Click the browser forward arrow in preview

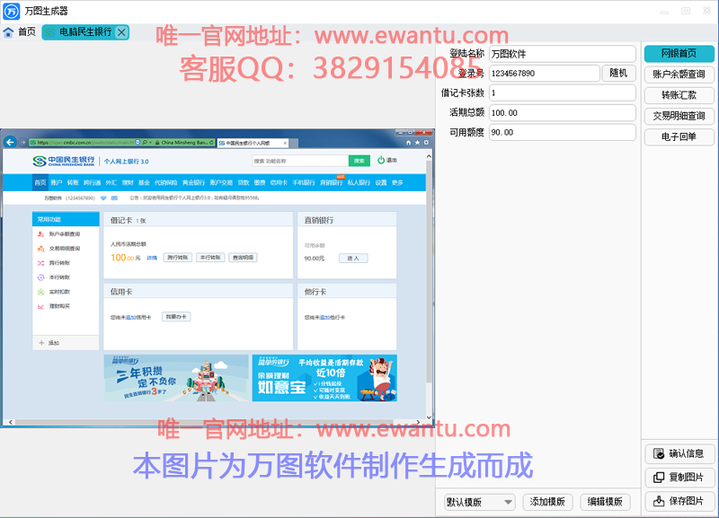click(x=22, y=143)
